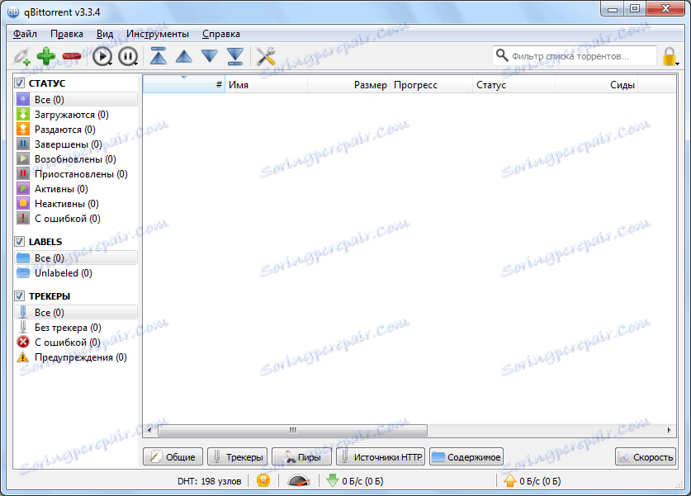691x496 pixels.
Task: Select 'Все (0)' under ТРЕКЕРЫ
Action: (x=76, y=312)
